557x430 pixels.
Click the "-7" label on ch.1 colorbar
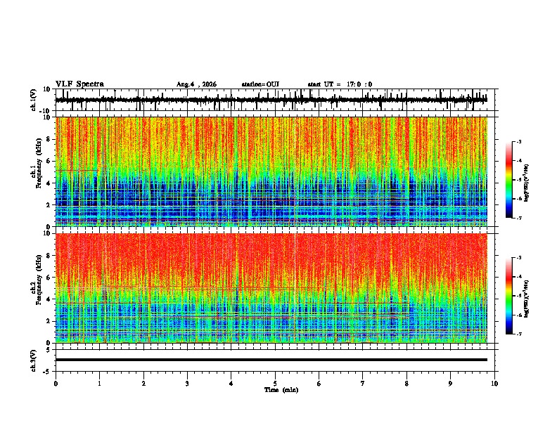(519, 219)
